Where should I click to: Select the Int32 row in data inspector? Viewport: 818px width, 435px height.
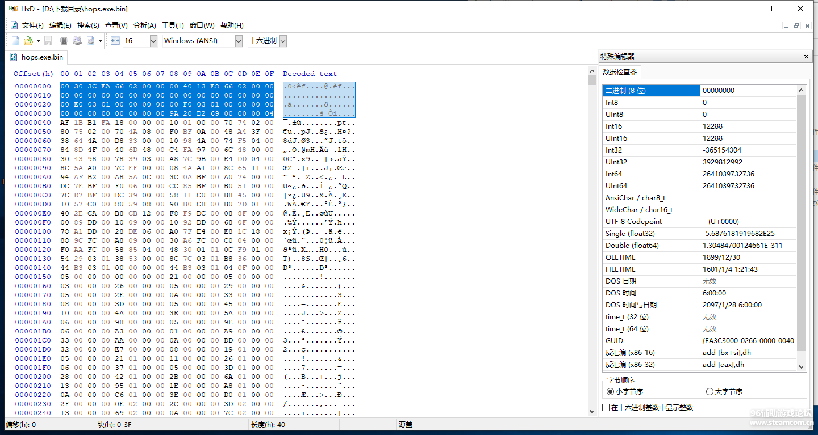pos(651,150)
